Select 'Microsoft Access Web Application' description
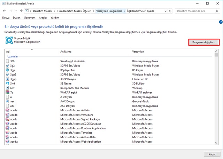The width and height of the screenshot is (223, 159). coord(80,142)
